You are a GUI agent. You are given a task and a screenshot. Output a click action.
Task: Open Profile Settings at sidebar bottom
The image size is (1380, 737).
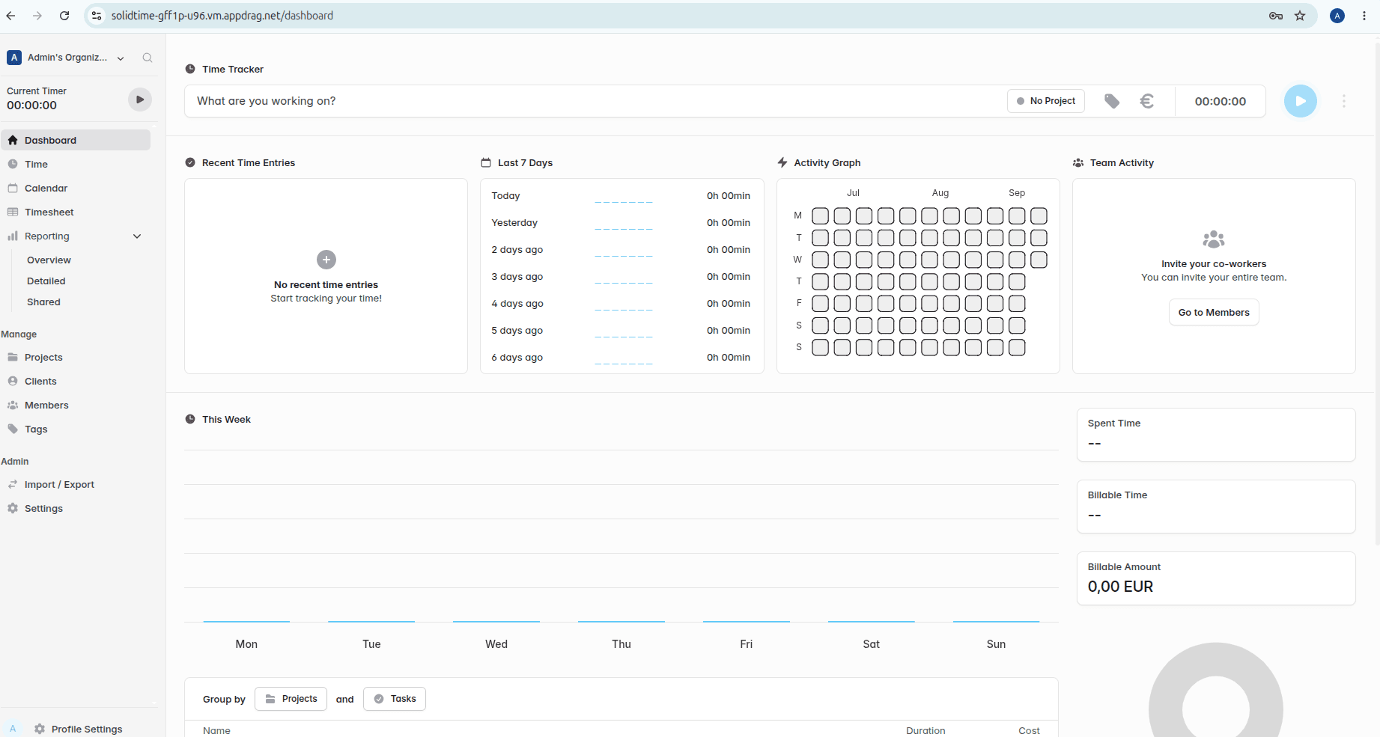pos(79,729)
